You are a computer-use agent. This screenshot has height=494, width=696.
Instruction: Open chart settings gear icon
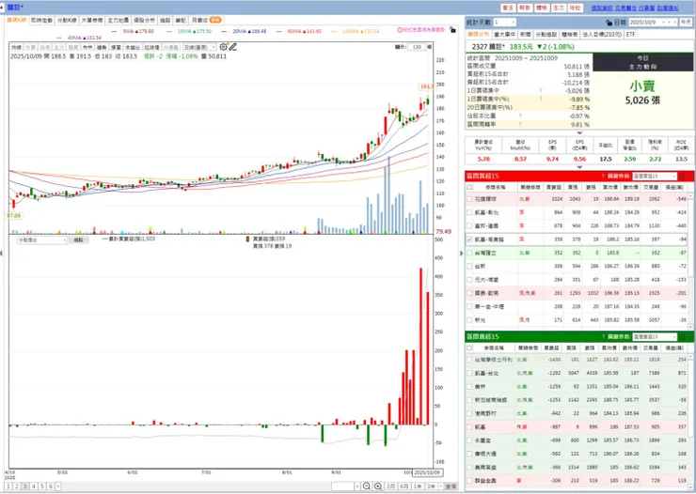pyautogui.click(x=223, y=47)
